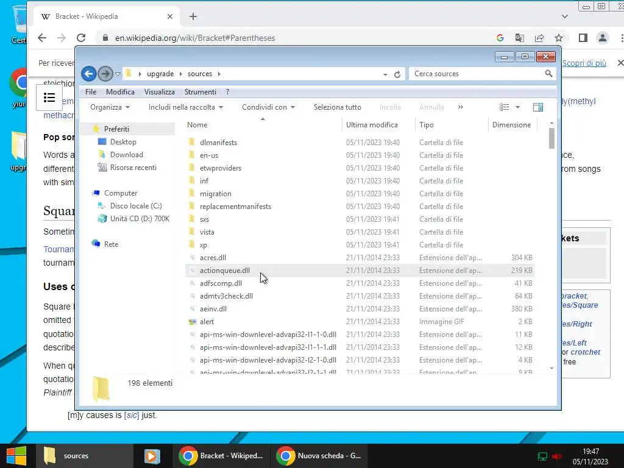Click the scroll down arrow of file list
The height and width of the screenshot is (468, 624).
point(551,369)
